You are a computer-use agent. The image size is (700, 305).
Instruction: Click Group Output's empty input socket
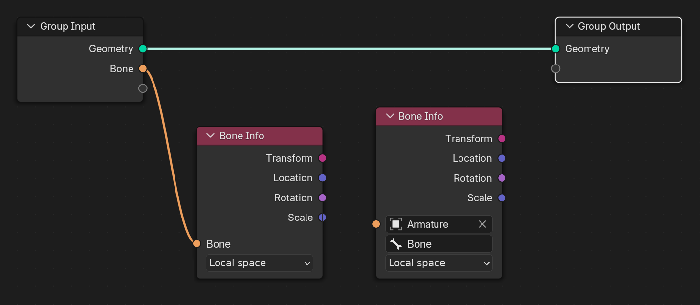556,68
